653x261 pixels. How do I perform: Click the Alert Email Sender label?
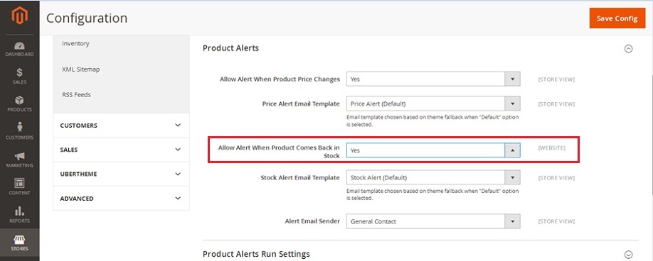click(x=312, y=221)
